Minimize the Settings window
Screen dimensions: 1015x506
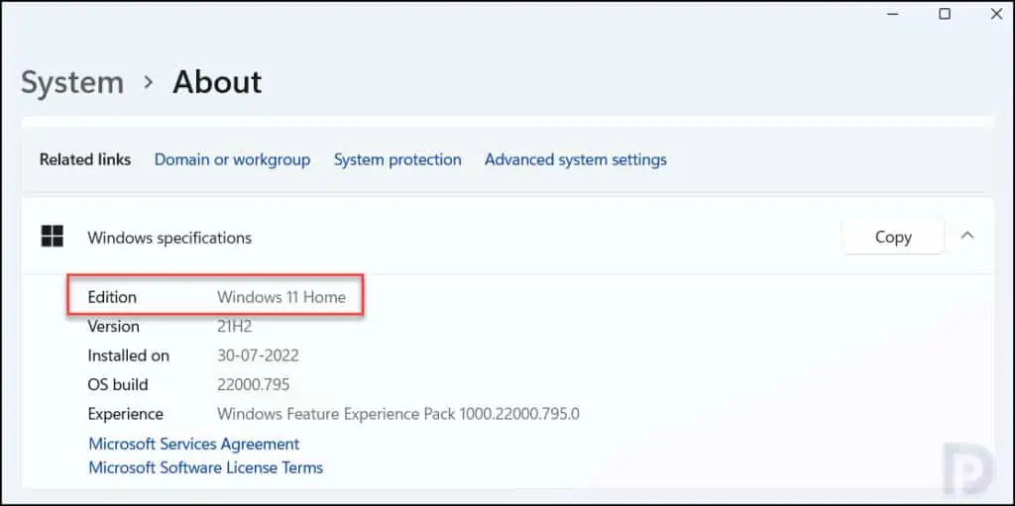click(893, 14)
